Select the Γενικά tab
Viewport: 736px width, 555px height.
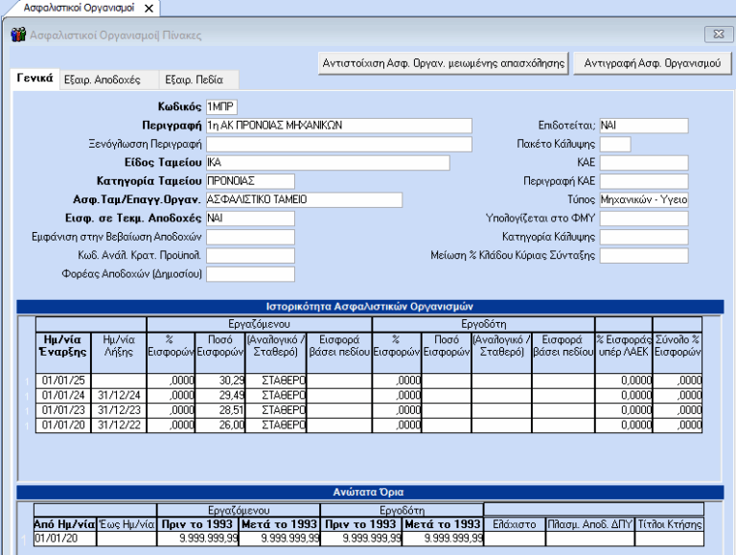35,79
